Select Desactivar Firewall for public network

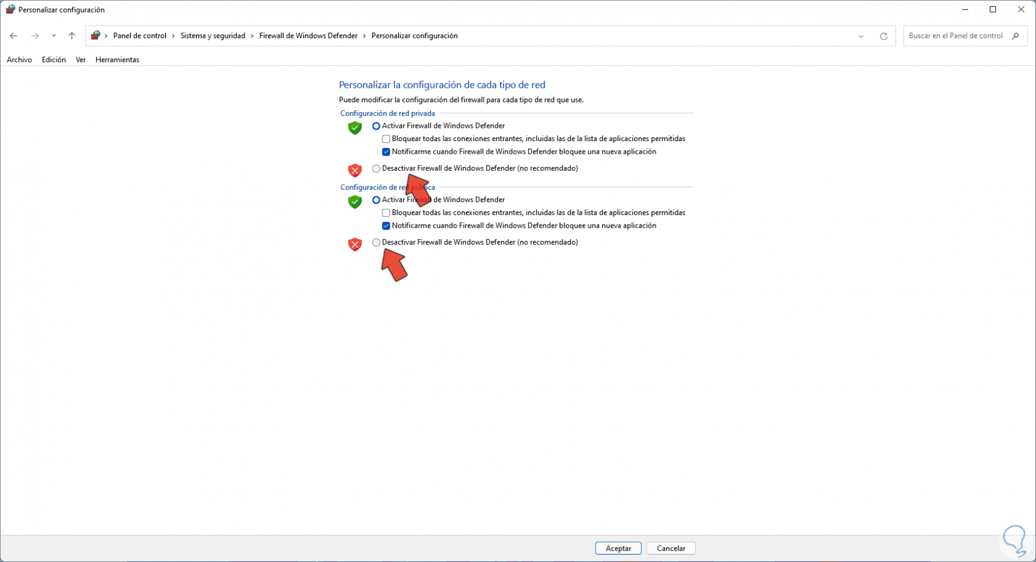coord(376,242)
